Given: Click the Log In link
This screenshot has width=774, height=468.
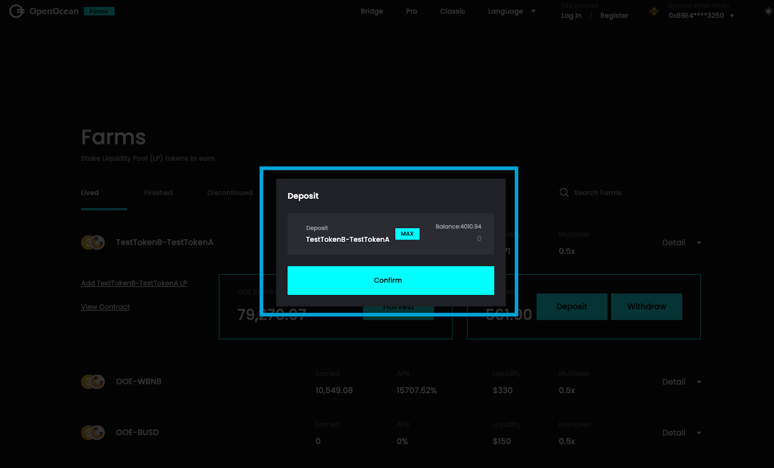Looking at the screenshot, I should (571, 15).
